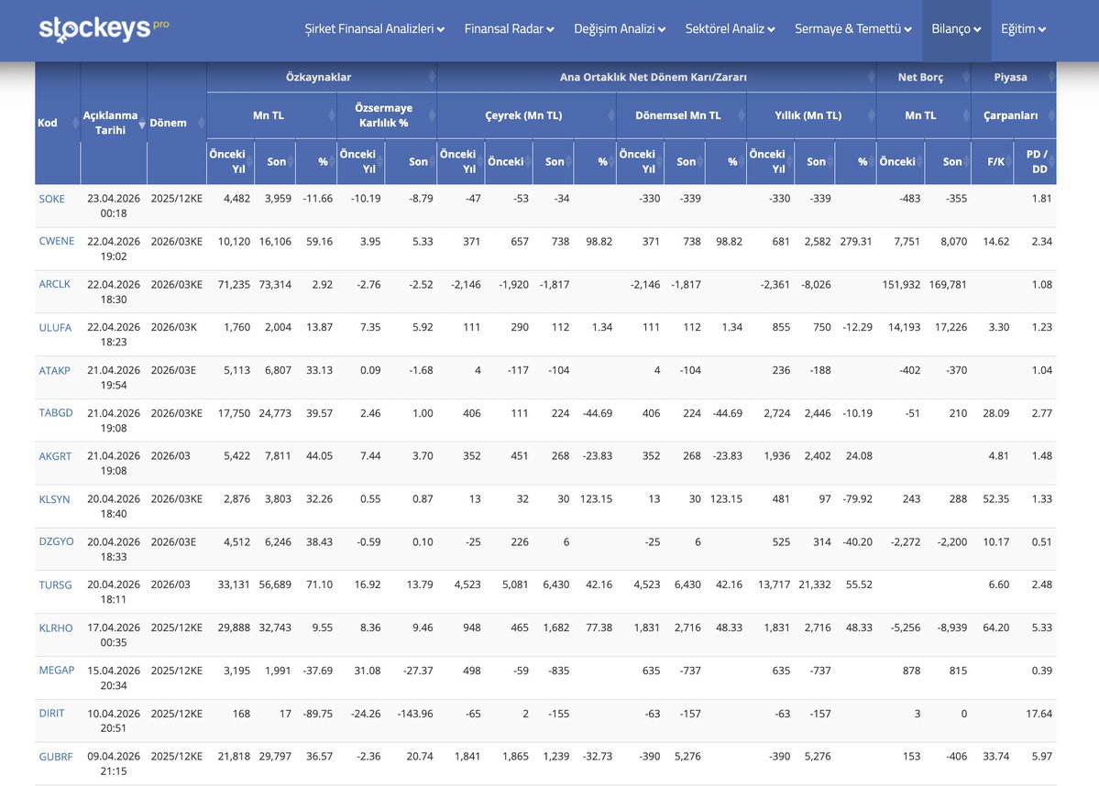Click the sort icon next to Net Borç
Screen dimensions: 1099x786
coord(965,78)
